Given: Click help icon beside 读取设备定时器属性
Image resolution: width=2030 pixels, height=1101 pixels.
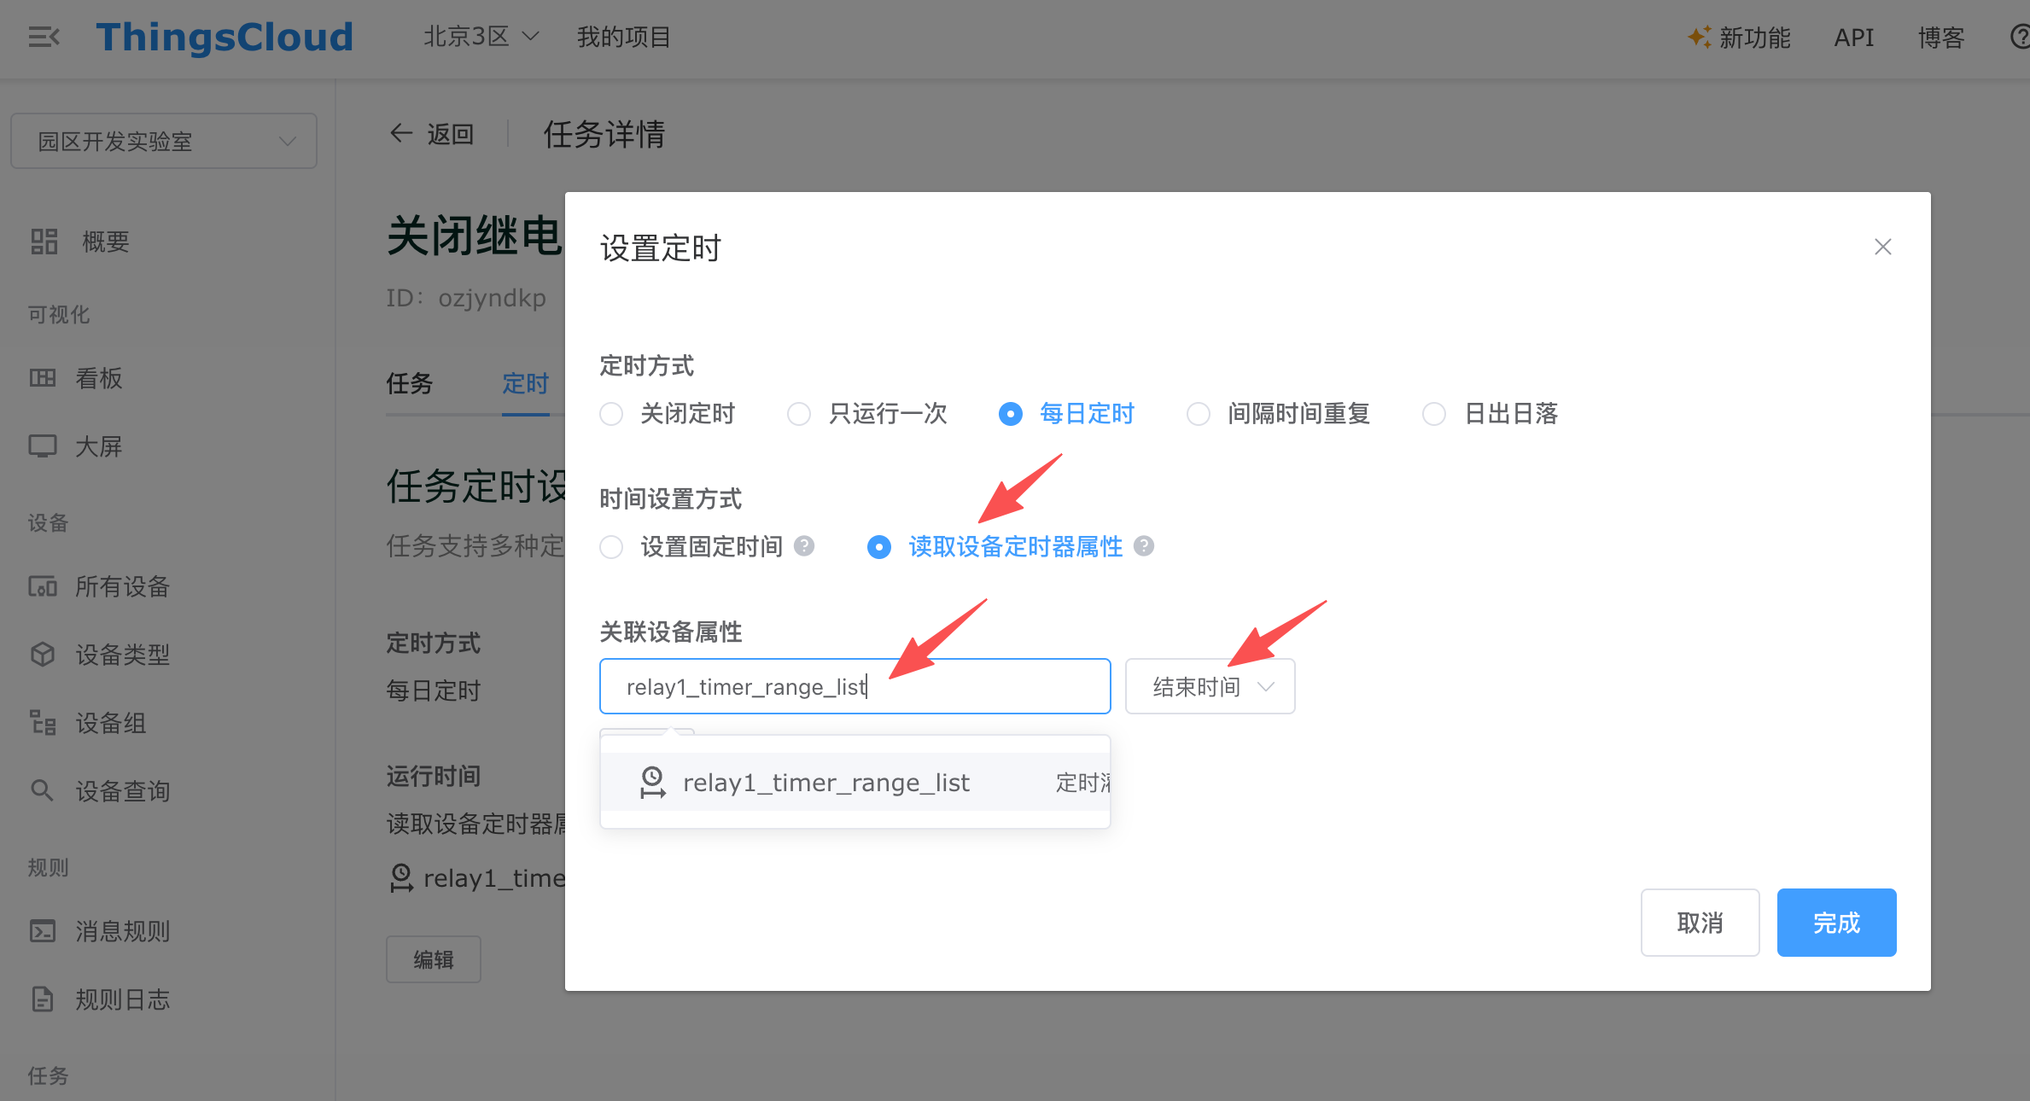Looking at the screenshot, I should [1144, 546].
